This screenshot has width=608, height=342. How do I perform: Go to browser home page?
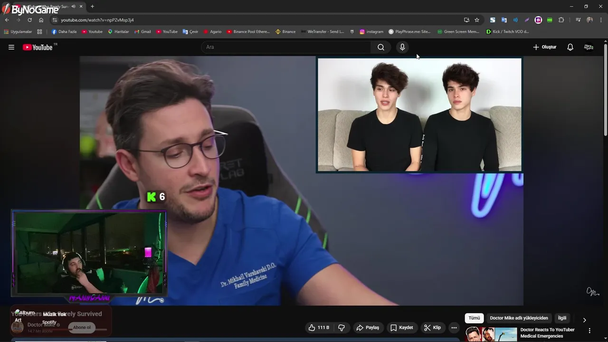pos(41,20)
